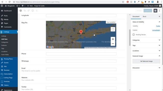Switch to the Block tab

click(x=144, y=16)
